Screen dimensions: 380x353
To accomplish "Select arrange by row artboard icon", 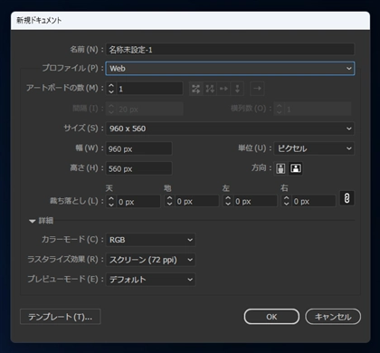I will click(x=223, y=89).
